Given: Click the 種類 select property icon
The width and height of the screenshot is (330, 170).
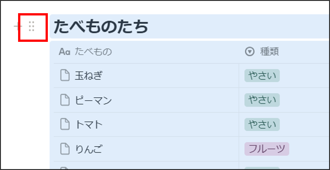Looking at the screenshot, I should (x=250, y=52).
